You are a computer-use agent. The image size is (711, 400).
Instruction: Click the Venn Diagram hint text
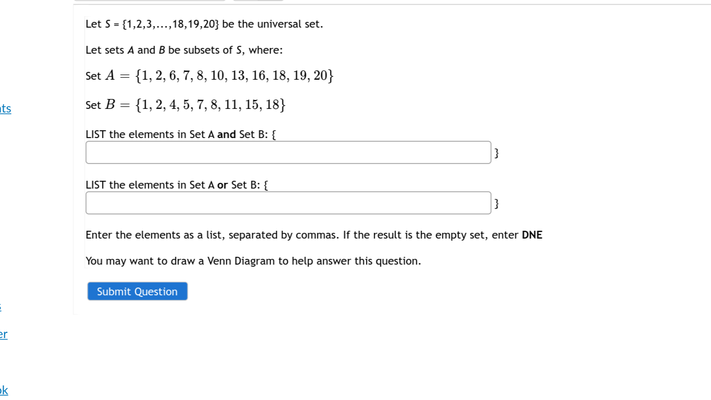(x=253, y=260)
